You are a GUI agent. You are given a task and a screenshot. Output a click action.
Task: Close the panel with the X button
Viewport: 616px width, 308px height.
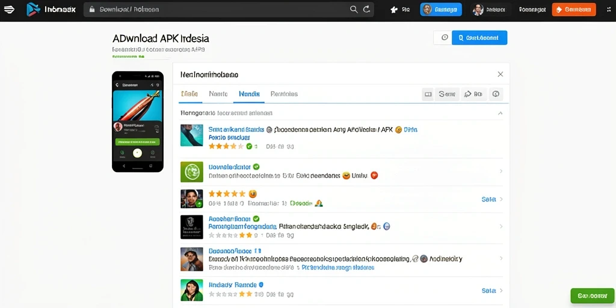click(x=500, y=74)
